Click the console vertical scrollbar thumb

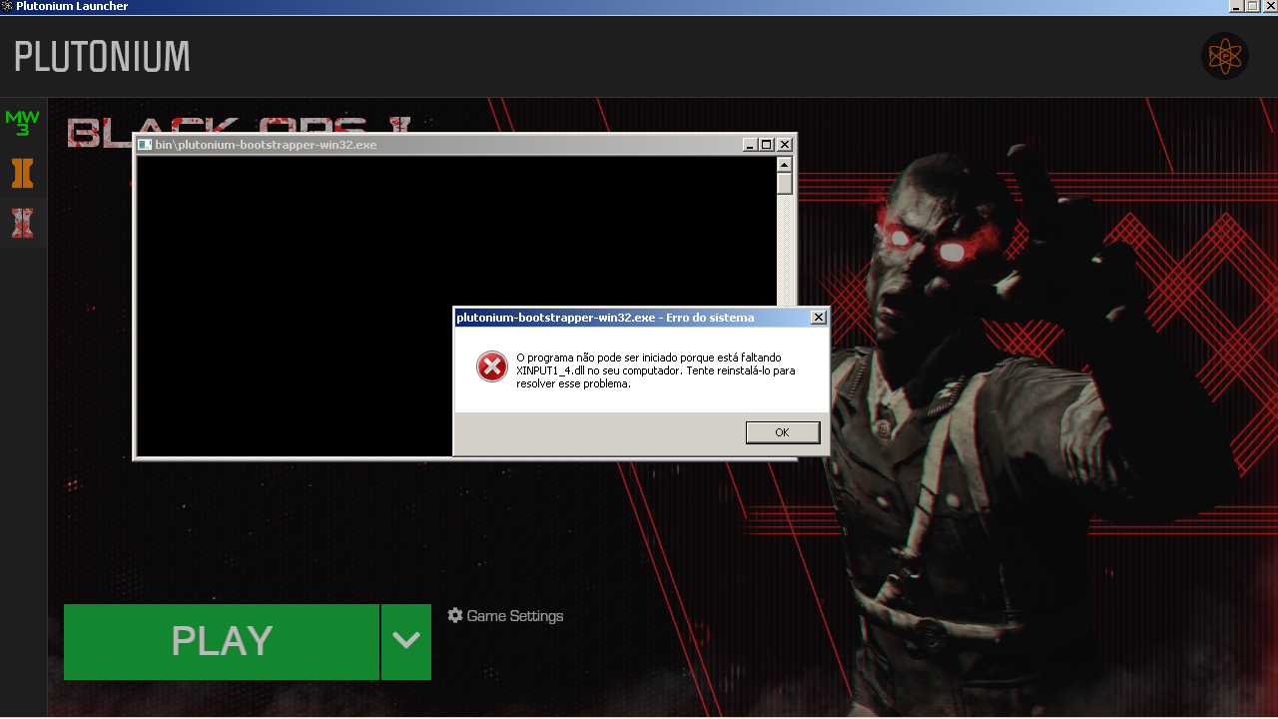785,184
